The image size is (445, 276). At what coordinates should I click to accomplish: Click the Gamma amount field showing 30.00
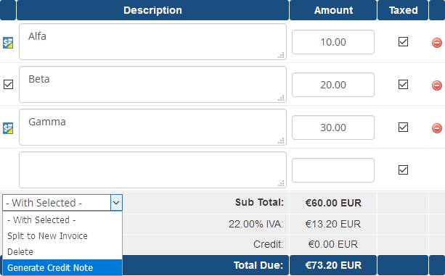click(x=333, y=127)
